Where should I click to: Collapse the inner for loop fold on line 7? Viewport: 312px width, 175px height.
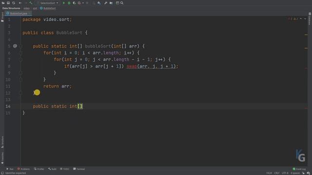[x=20, y=59]
